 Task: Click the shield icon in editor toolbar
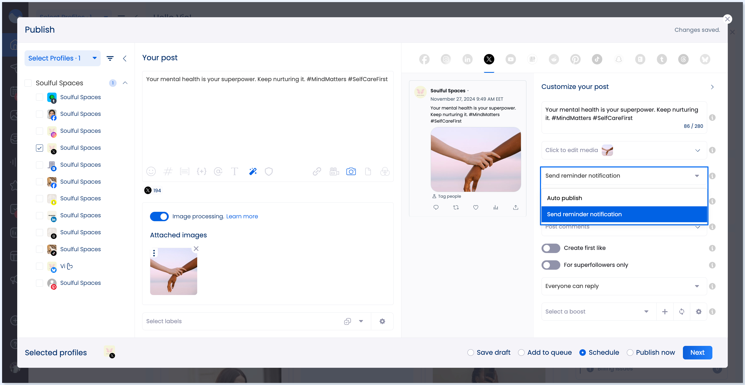point(269,172)
